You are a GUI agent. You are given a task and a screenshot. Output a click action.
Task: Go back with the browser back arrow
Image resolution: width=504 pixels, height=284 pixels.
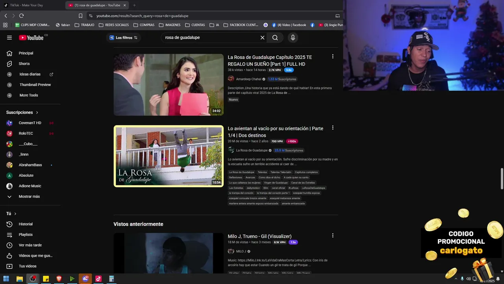click(x=6, y=16)
